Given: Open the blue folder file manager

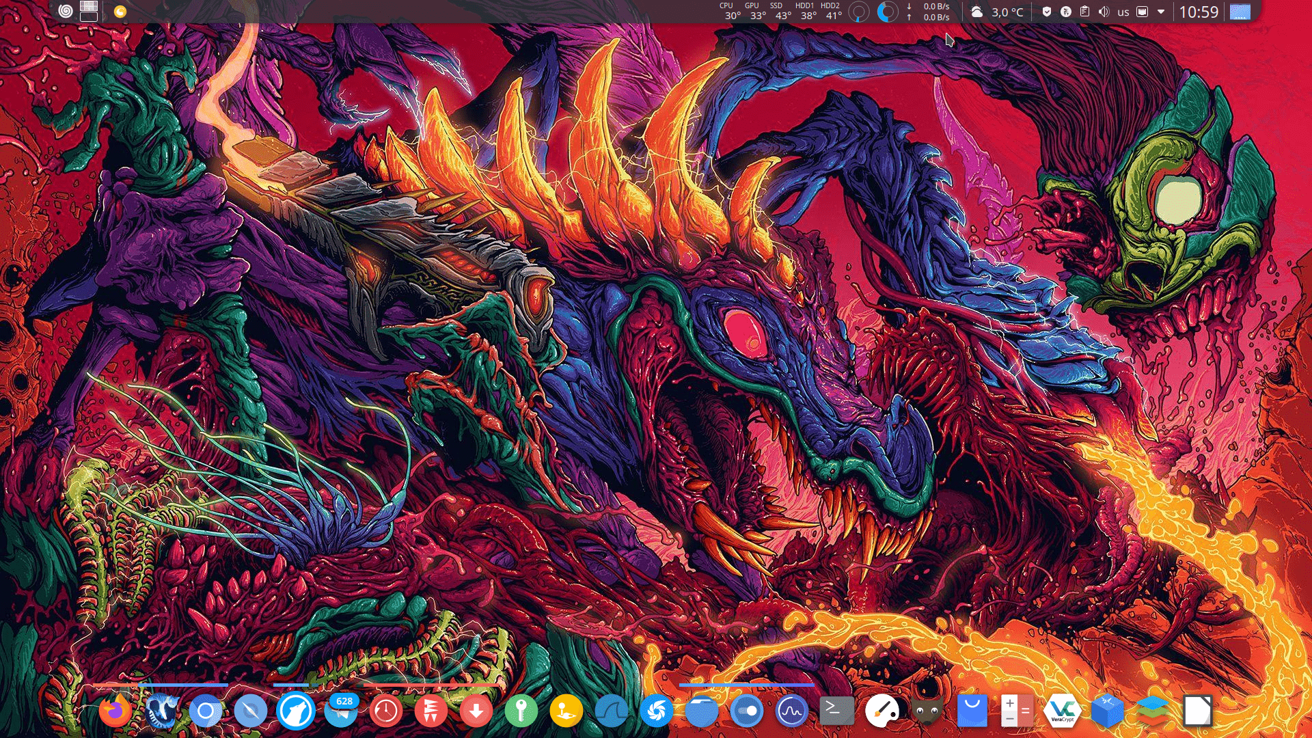Looking at the screenshot, I should point(702,711).
